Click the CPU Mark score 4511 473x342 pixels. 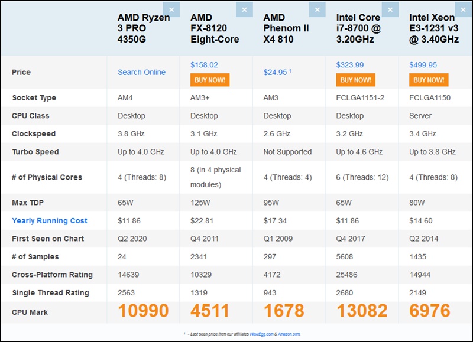pos(210,311)
